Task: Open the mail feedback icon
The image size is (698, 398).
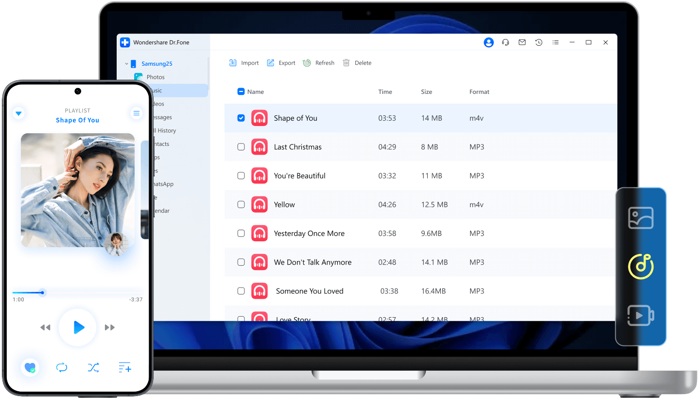Action: 522,42
